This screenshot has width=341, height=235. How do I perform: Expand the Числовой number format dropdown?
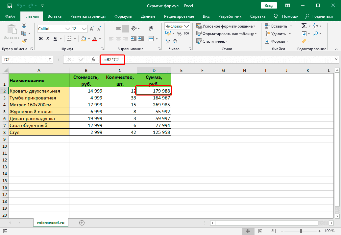tap(187, 26)
